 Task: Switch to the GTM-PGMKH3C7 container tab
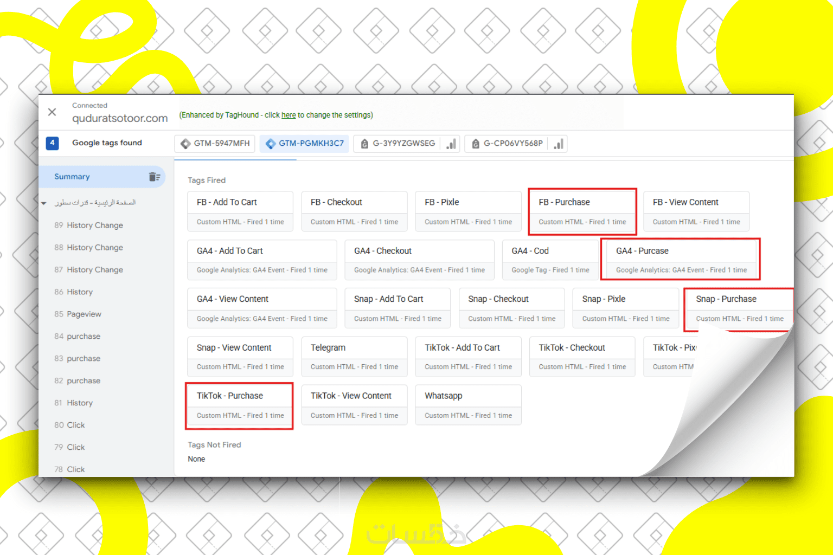tap(304, 144)
